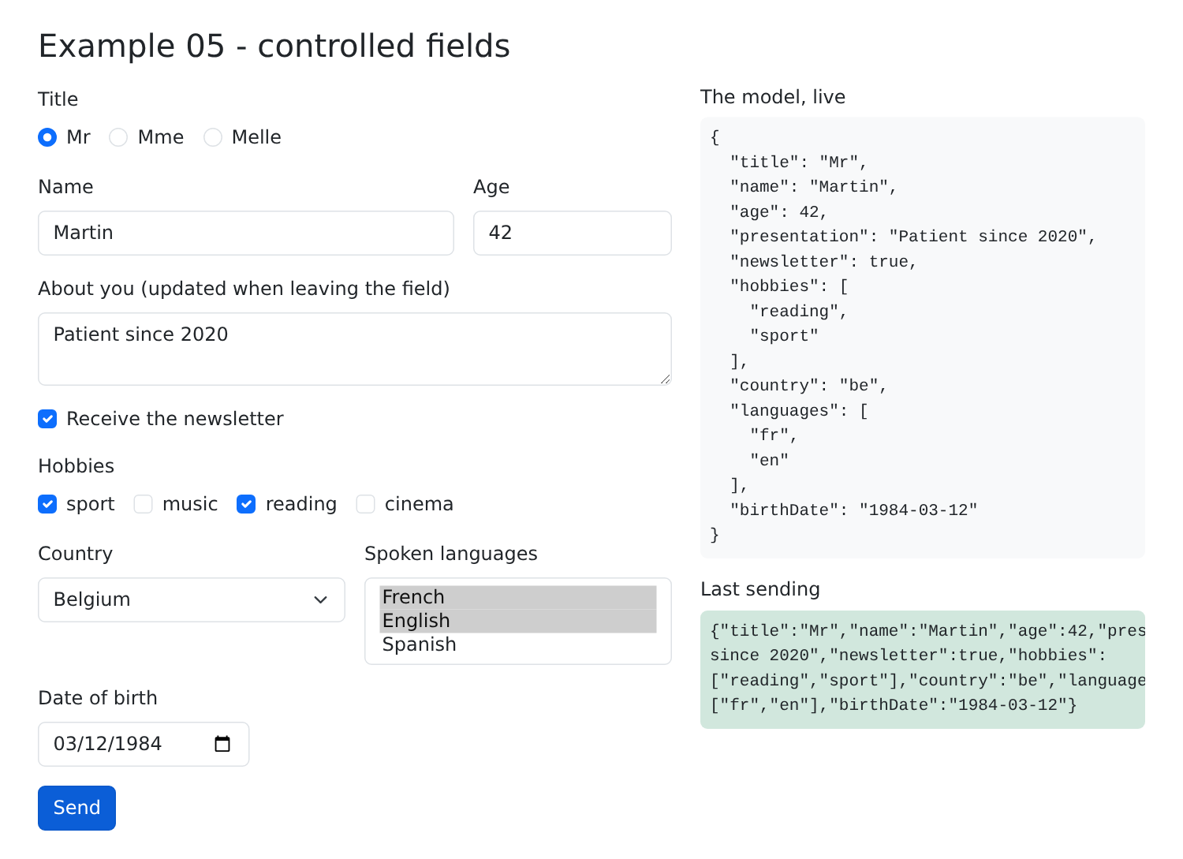The height and width of the screenshot is (859, 1183).
Task: Click the About you textarea
Action: click(x=355, y=349)
